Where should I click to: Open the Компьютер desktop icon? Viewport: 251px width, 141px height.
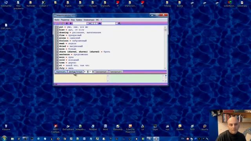(6, 4)
